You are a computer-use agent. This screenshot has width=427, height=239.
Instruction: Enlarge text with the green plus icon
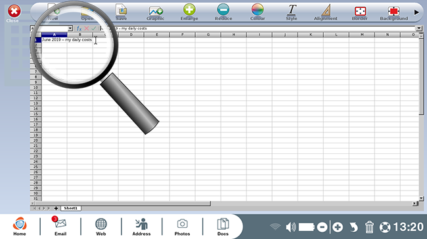coord(189,12)
